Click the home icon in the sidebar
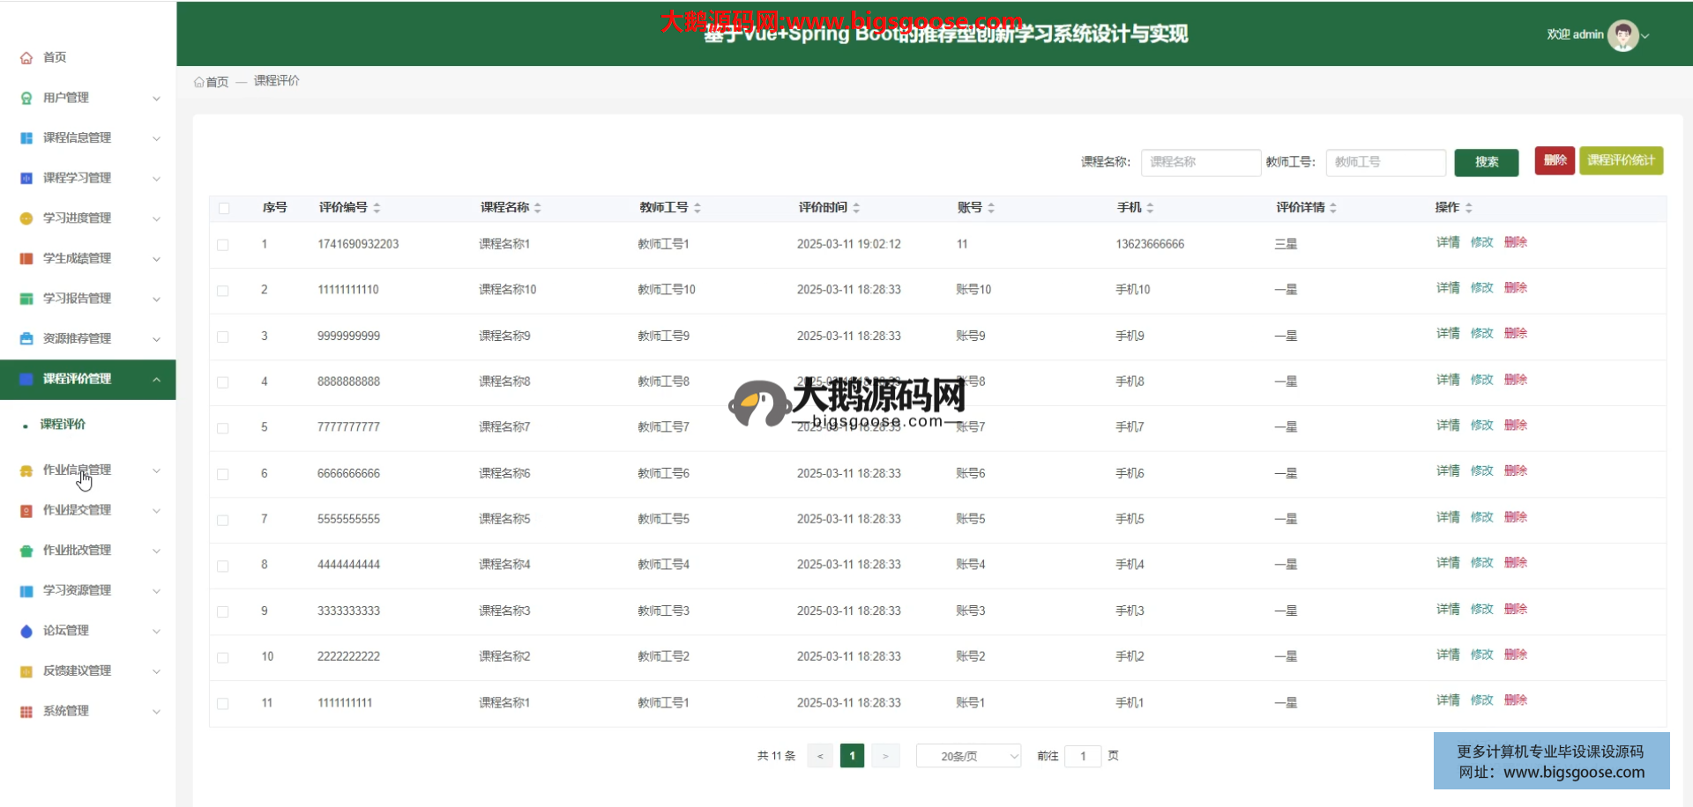1693x807 pixels. click(26, 58)
